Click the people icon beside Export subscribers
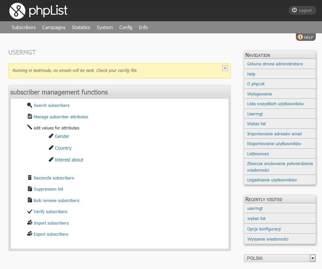322x269 pixels. tap(30, 234)
